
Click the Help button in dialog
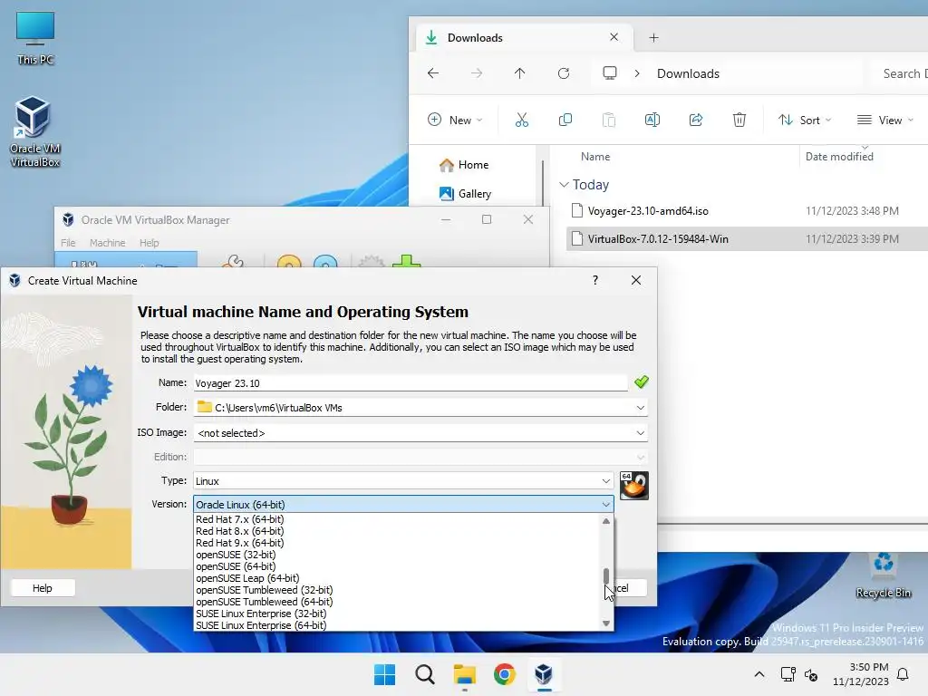click(43, 587)
